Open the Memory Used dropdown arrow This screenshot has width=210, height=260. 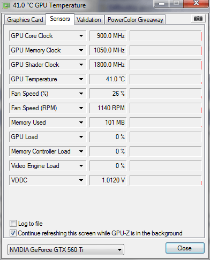81,123
